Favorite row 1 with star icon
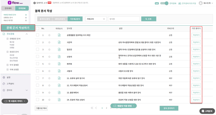 49,35
